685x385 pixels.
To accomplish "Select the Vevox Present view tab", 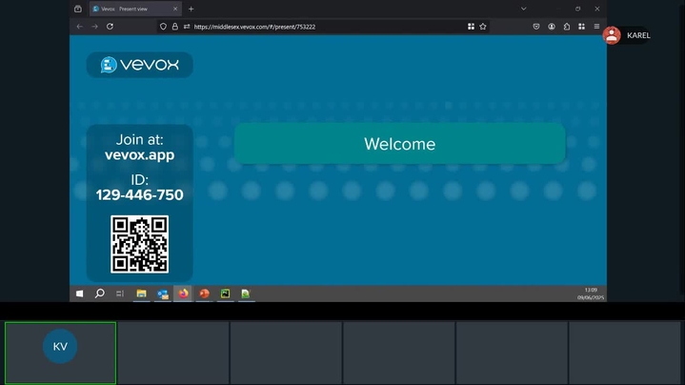I will pyautogui.click(x=135, y=9).
